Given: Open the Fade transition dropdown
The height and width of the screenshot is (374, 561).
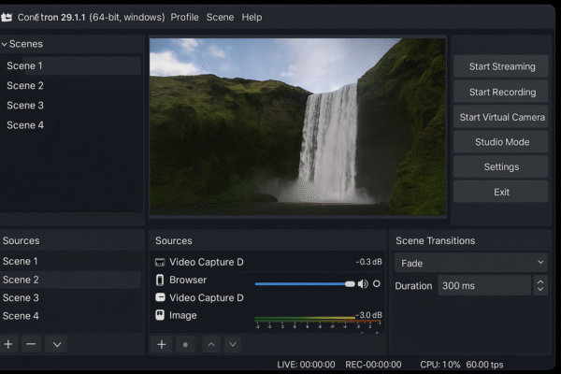Looking at the screenshot, I should click(471, 263).
